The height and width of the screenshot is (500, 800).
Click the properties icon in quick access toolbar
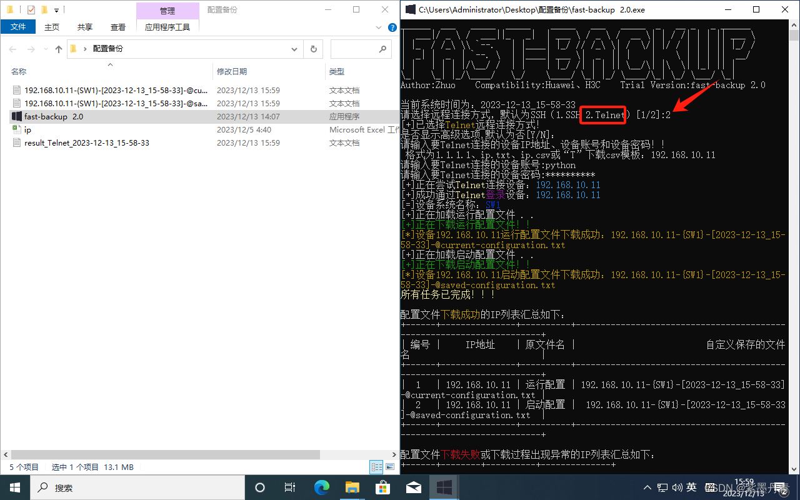point(31,10)
